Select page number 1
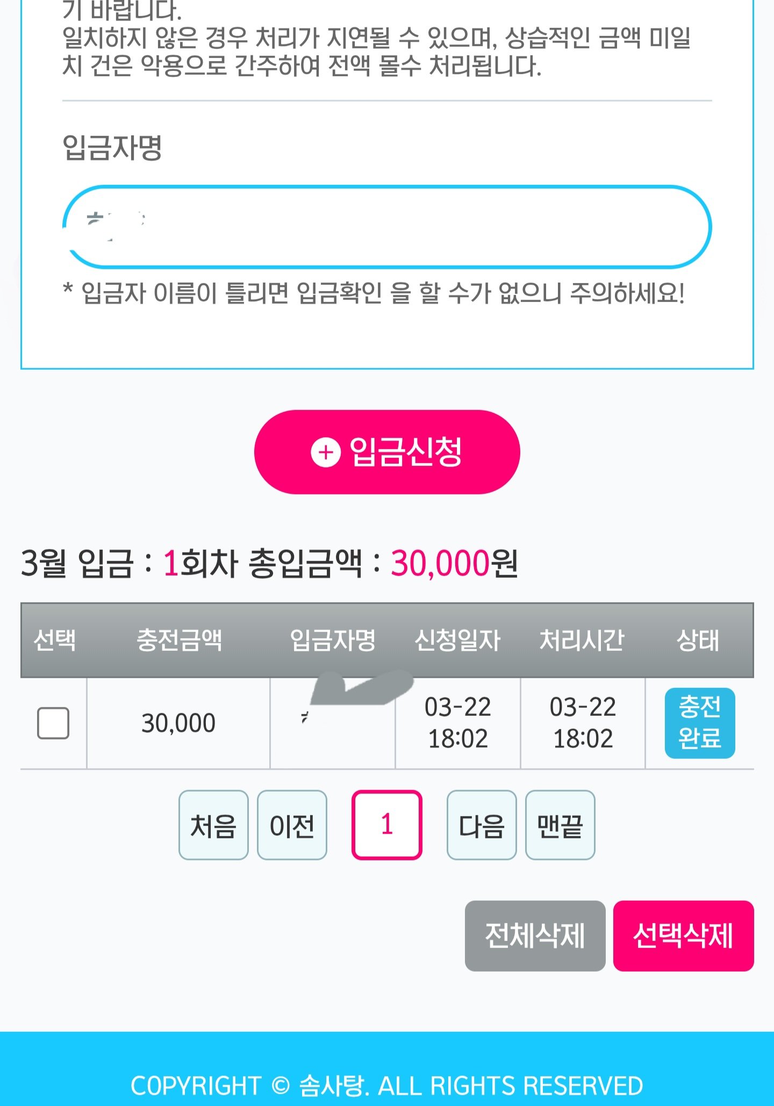 (387, 825)
